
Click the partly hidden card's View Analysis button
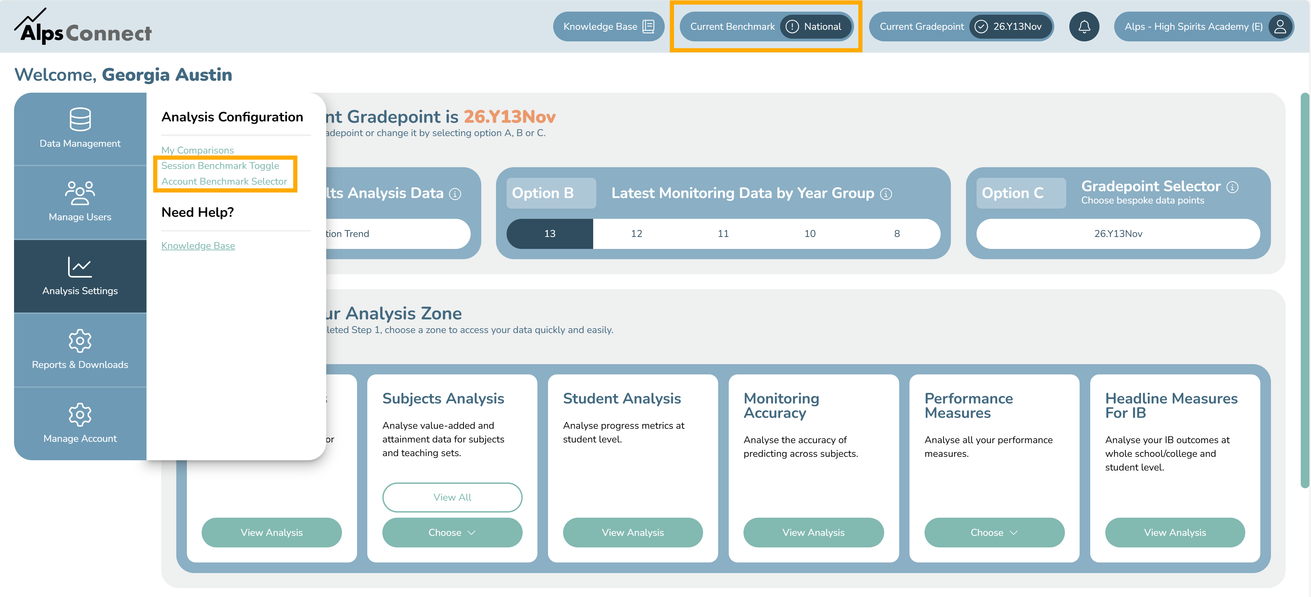(x=271, y=532)
